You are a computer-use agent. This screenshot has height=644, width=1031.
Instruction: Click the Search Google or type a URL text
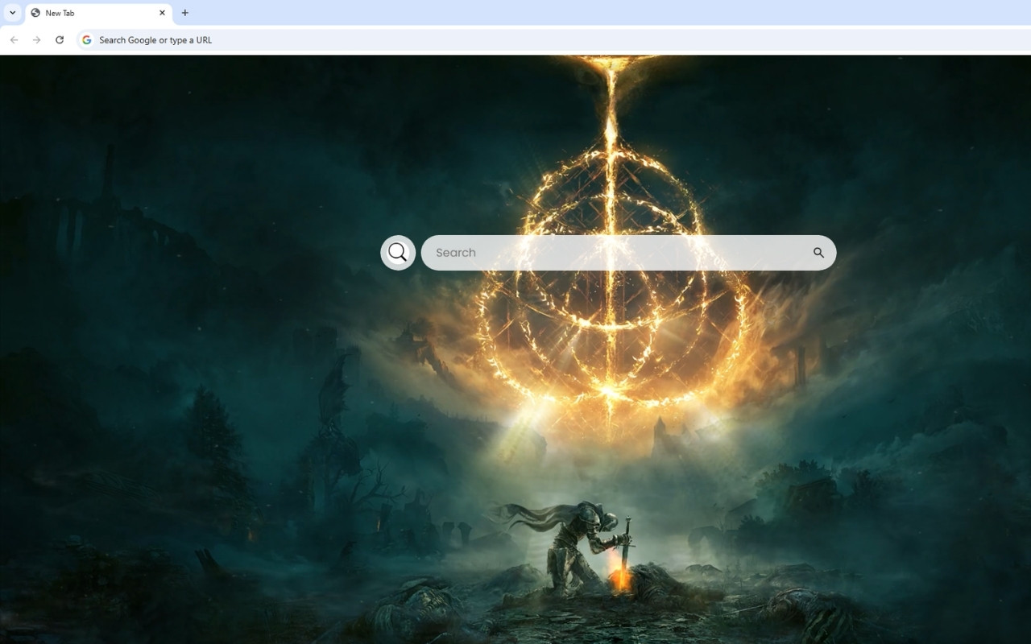pos(155,39)
